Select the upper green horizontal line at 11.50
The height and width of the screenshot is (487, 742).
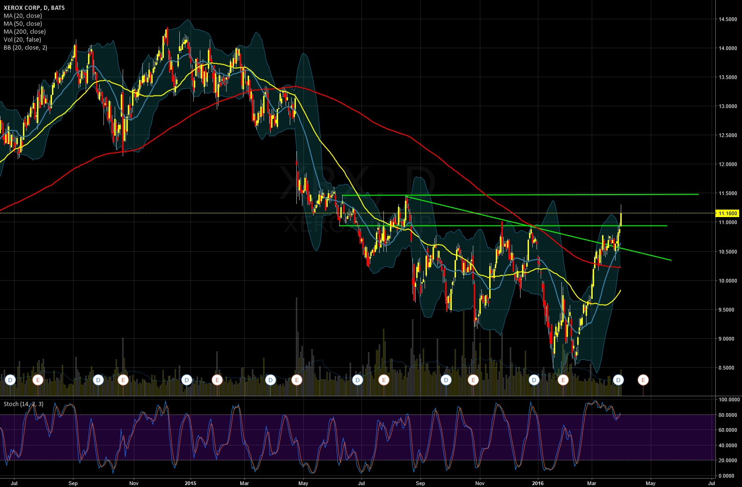coord(520,195)
